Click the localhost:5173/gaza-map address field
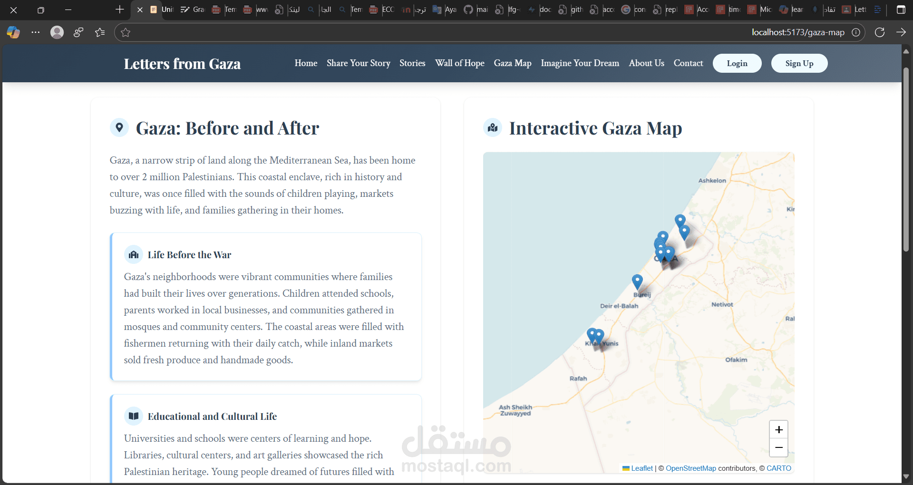The width and height of the screenshot is (913, 485). tap(490, 32)
